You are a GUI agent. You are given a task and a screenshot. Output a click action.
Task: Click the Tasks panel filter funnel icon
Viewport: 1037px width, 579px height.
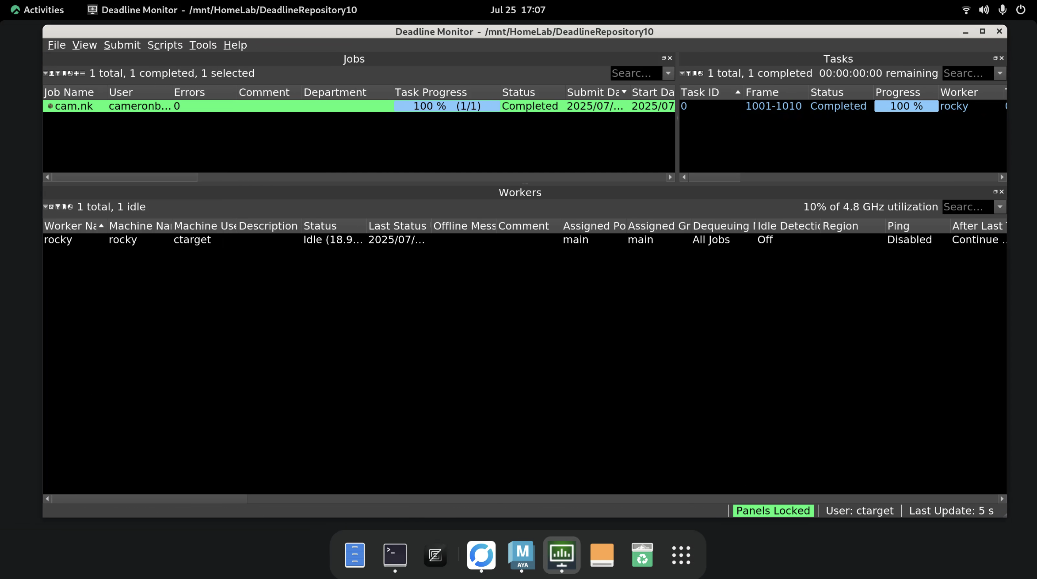point(688,73)
